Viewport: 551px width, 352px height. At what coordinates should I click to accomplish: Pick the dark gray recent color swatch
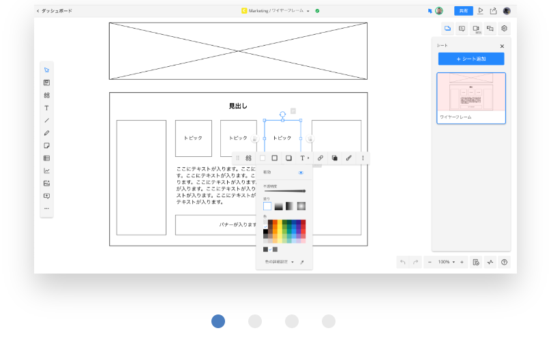(x=265, y=249)
